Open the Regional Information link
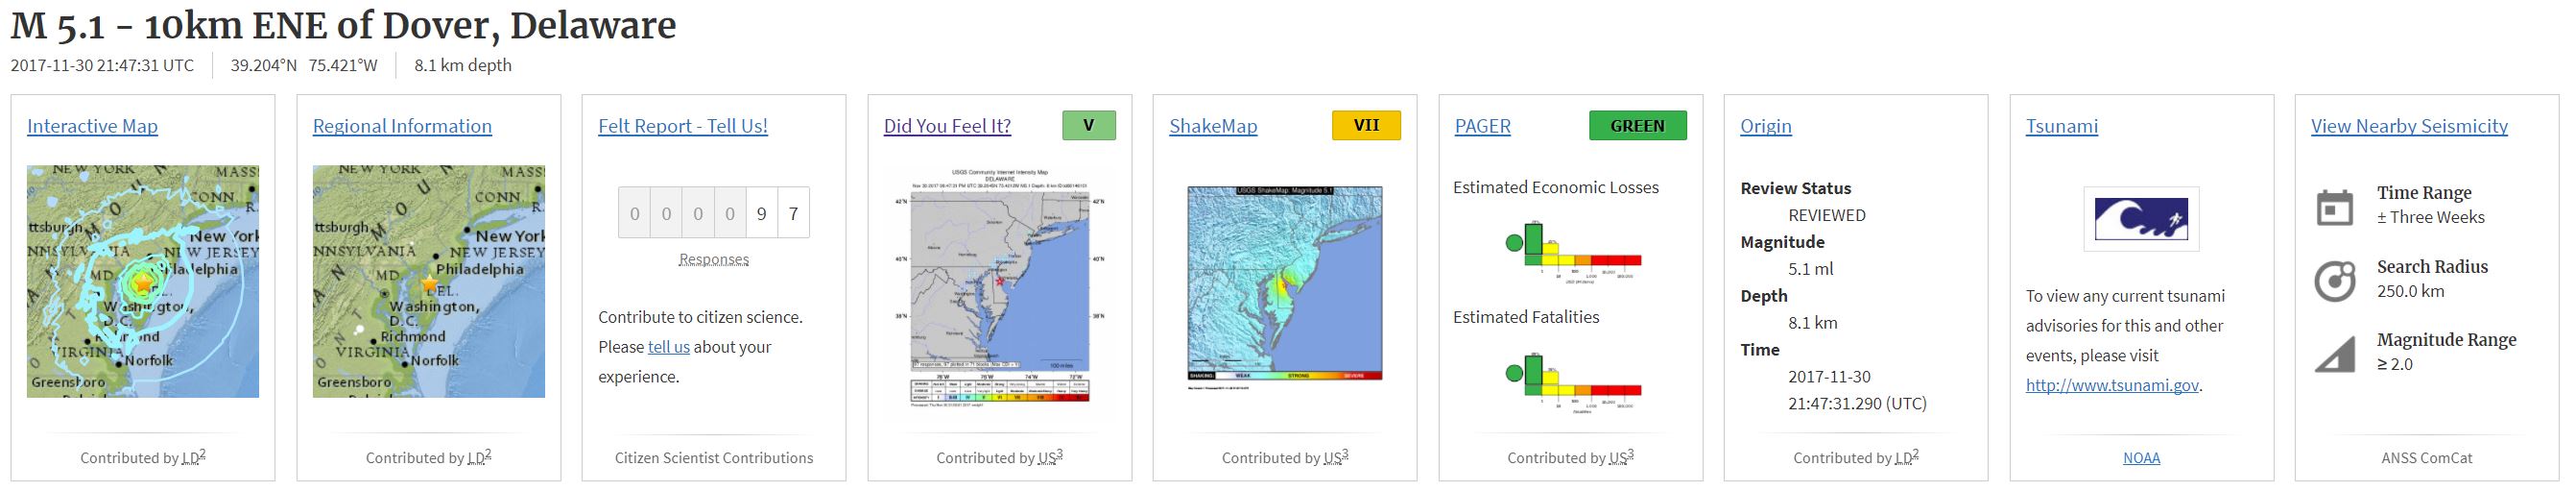Screen dimensions: 2576x491 tap(402, 126)
